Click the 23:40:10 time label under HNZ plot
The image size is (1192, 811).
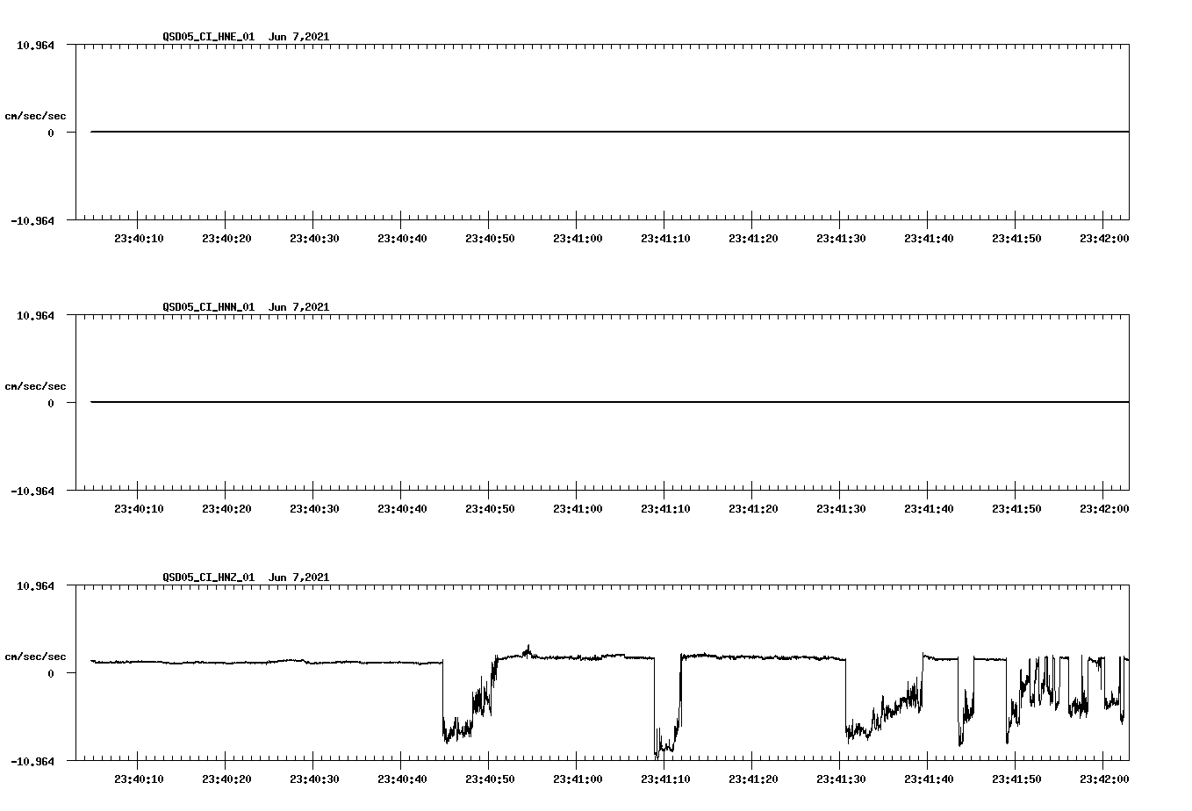click(139, 779)
